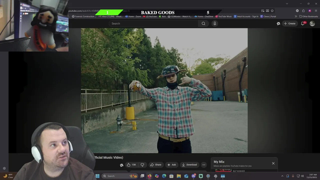
Task: Click the purple extension icon in the Firefox toolbar
Action: pyautogui.click(x=310, y=11)
